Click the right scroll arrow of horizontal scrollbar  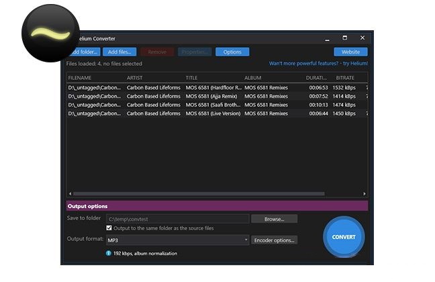point(365,194)
